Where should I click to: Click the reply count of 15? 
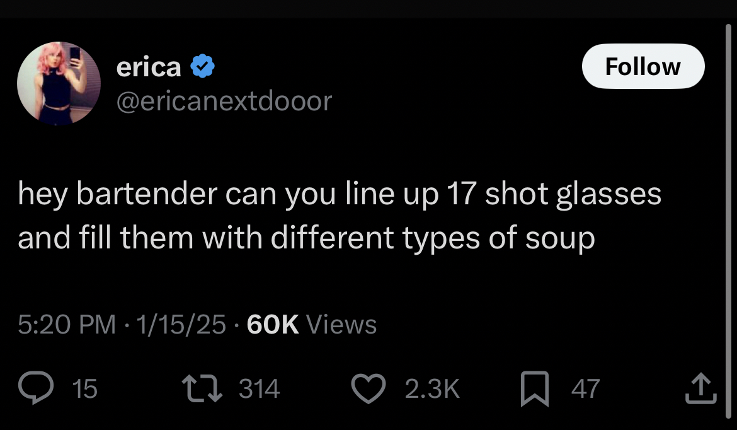pos(85,389)
